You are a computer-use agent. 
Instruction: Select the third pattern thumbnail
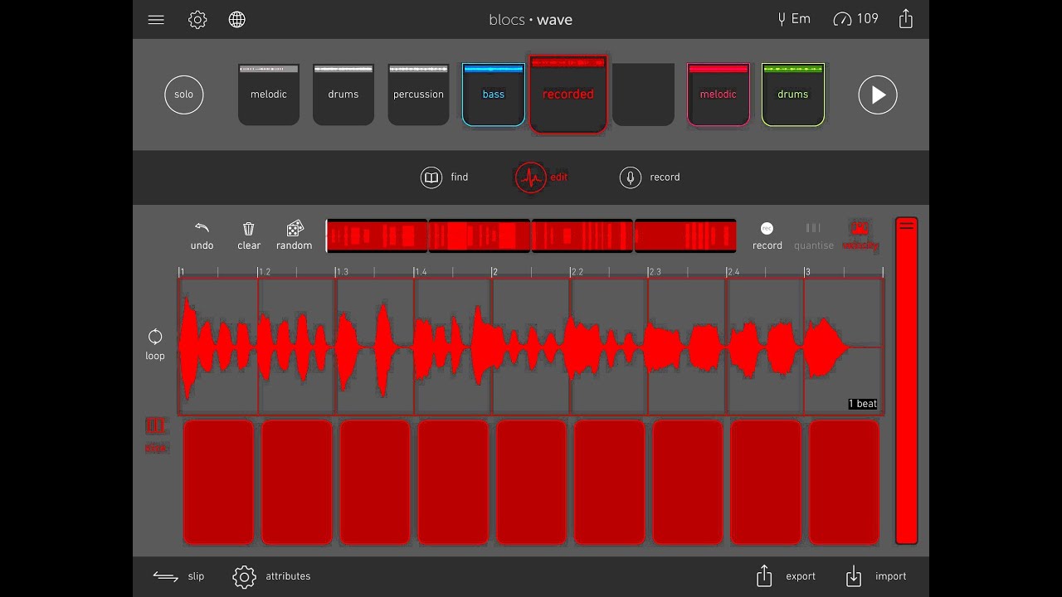point(582,236)
